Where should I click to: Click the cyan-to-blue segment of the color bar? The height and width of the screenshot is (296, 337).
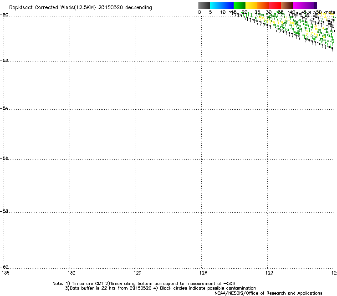coord(222,5)
